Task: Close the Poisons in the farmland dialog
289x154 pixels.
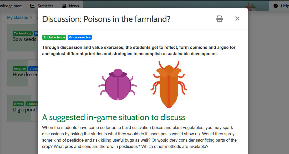Action: tap(237, 18)
